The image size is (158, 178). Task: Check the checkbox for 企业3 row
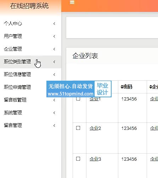[x=78, y=159]
